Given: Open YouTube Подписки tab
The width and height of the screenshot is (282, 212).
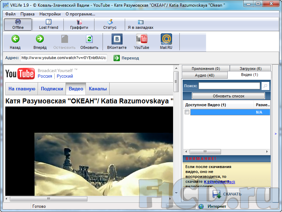Looking at the screenshot, I should tap(52, 89).
